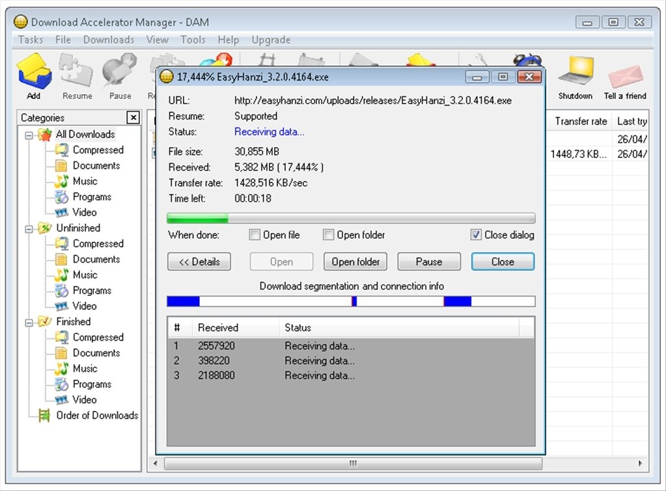Screen dimensions: 666x491
Task: Click the Status column header
Action: click(x=398, y=328)
